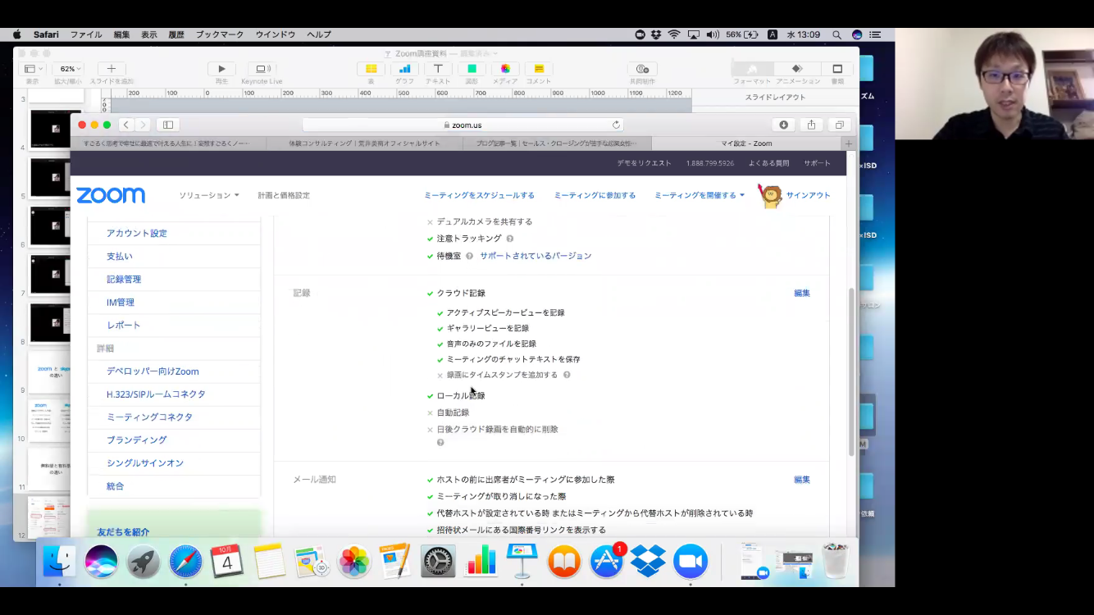Viewport: 1094px width, 615px height.
Task: Open ミーティングに参加する link
Action: (x=595, y=195)
